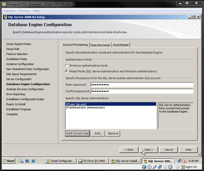Viewport: 204px width, 171px height.
Task: Select SP\user (sp user) administrator entry
Action: [x=111, y=104]
